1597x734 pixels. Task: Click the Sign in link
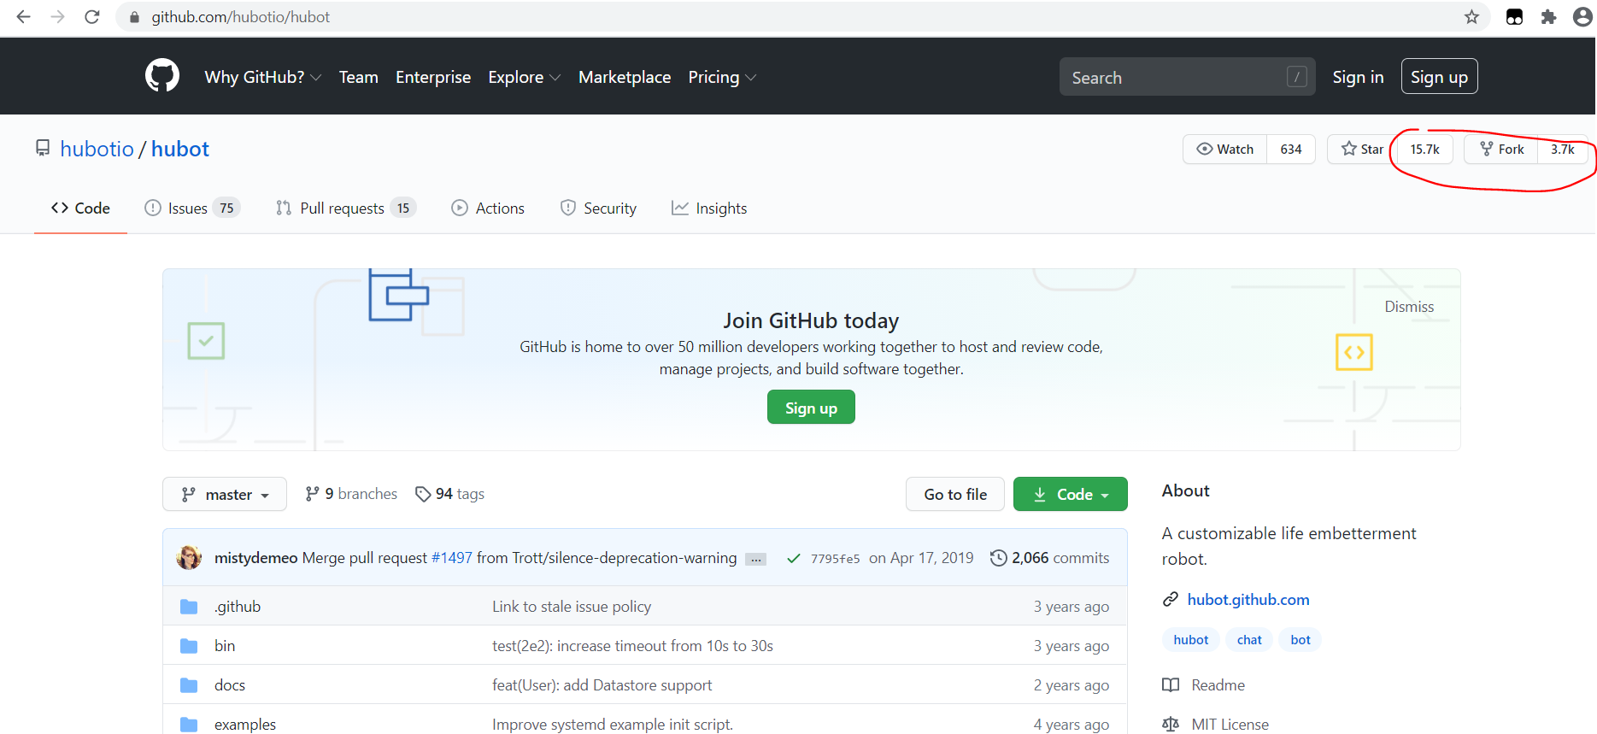coord(1358,77)
